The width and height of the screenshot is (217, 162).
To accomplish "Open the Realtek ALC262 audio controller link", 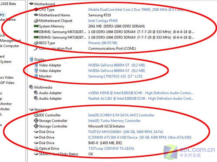I will 141,98.
